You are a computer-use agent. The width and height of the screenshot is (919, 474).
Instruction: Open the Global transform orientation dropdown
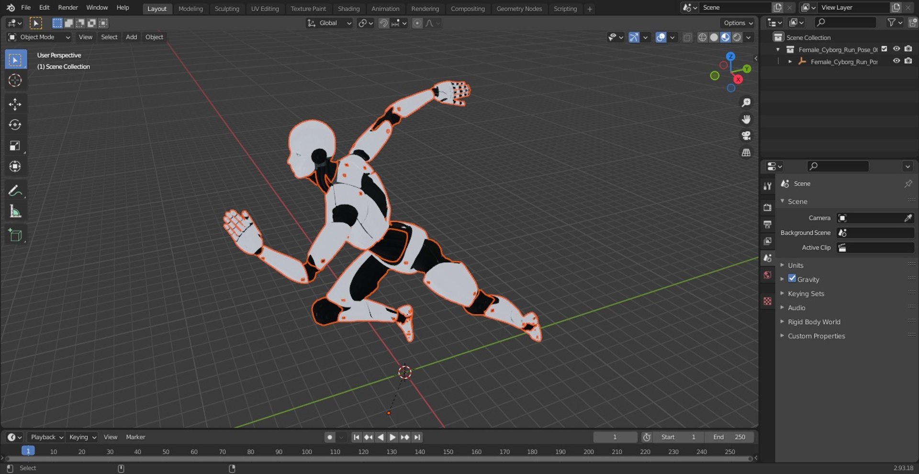(329, 23)
